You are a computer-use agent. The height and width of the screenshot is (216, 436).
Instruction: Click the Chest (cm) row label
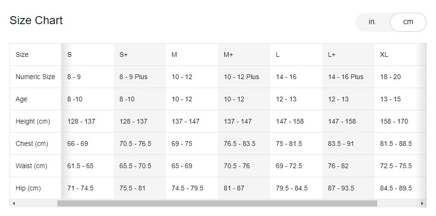(36, 144)
